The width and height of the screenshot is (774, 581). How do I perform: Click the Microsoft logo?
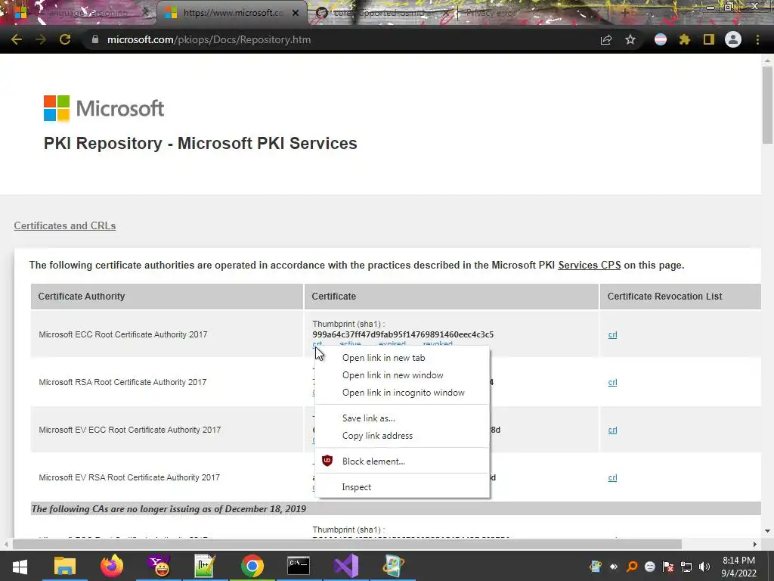(104, 109)
